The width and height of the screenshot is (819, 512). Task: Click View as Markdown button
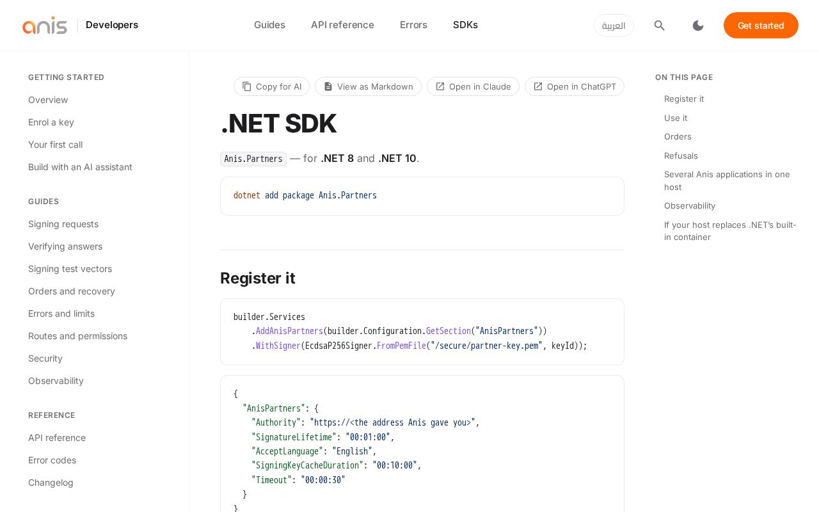[x=368, y=86]
